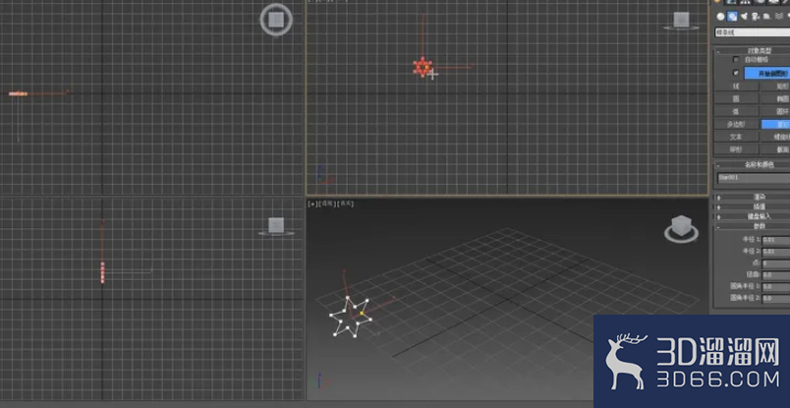This screenshot has width=790, height=408.
Task: Select the Cameras category icon
Action: pyautogui.click(x=756, y=17)
